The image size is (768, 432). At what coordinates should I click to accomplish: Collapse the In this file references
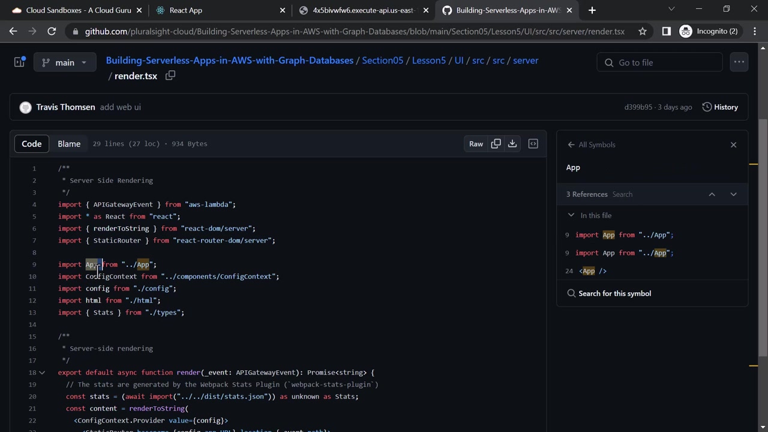[571, 215]
